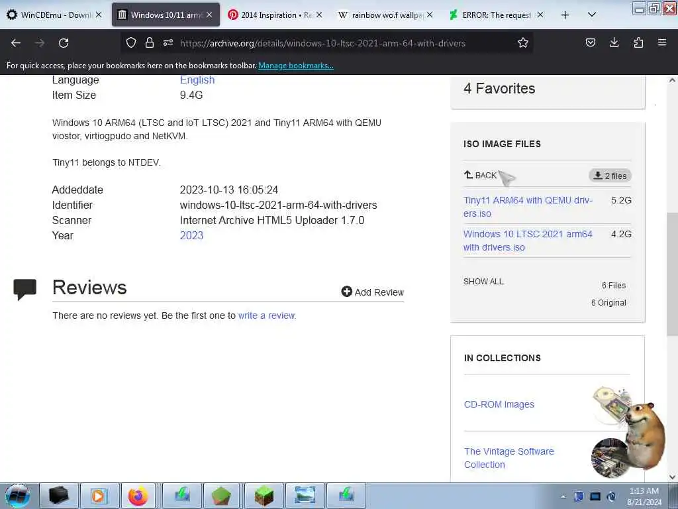Open the Minecraft grass block taskbar icon

264,496
